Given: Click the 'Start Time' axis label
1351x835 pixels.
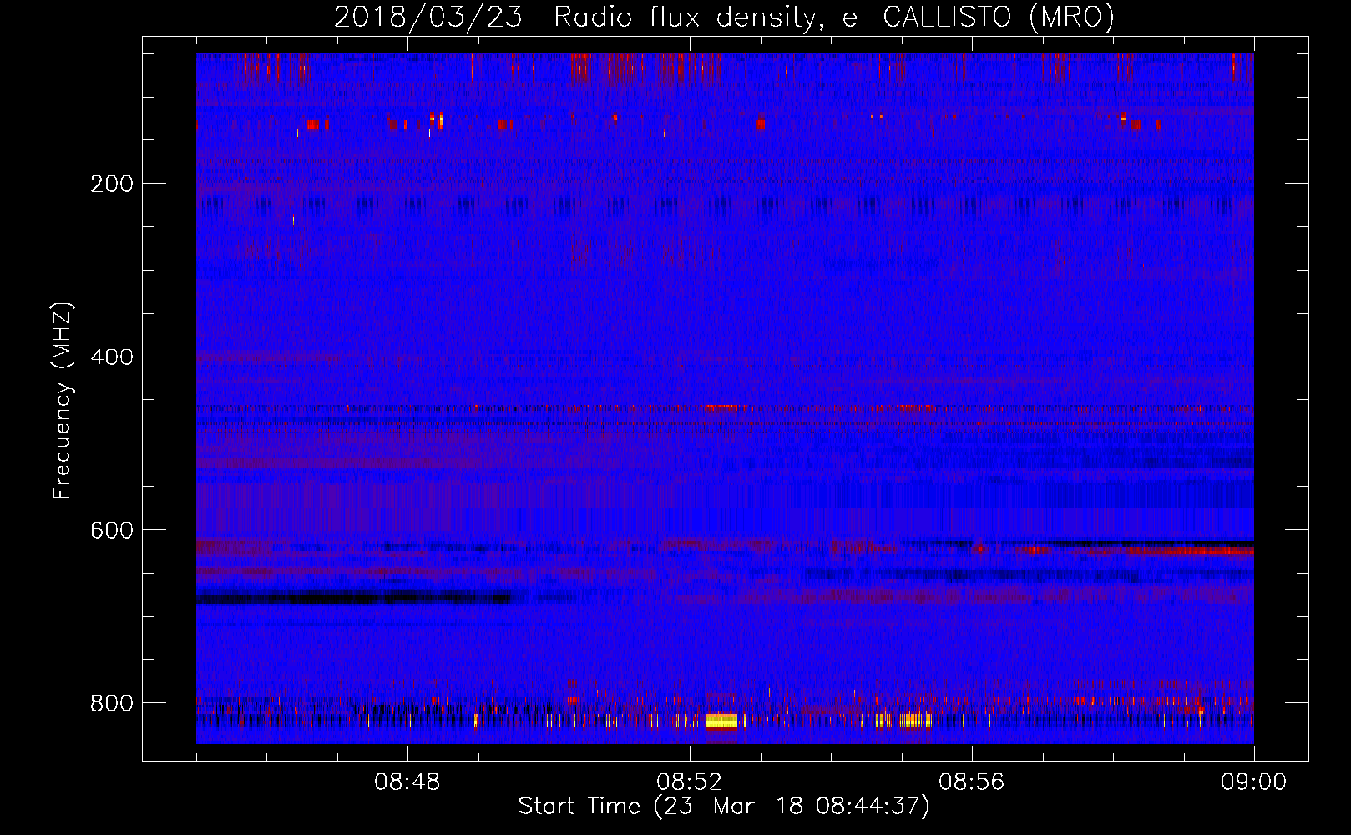Looking at the screenshot, I should coord(724,807).
